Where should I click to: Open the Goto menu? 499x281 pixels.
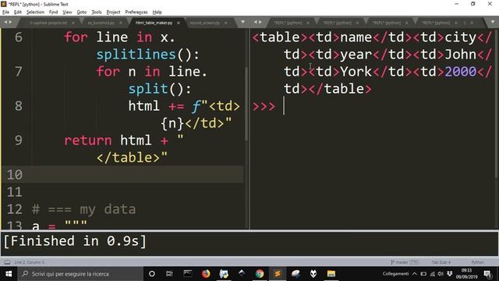[x=81, y=12]
